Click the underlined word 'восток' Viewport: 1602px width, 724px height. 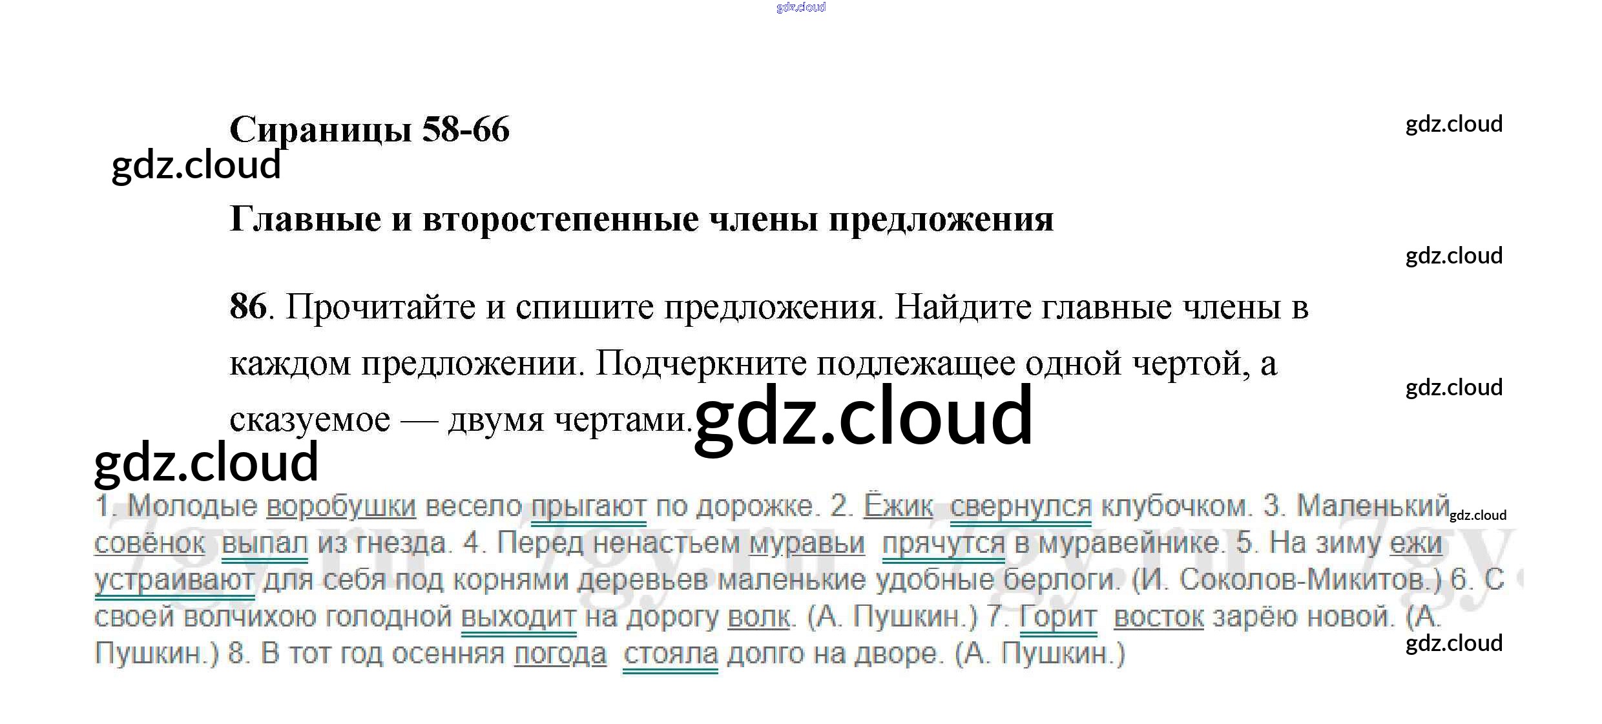coord(1159,617)
